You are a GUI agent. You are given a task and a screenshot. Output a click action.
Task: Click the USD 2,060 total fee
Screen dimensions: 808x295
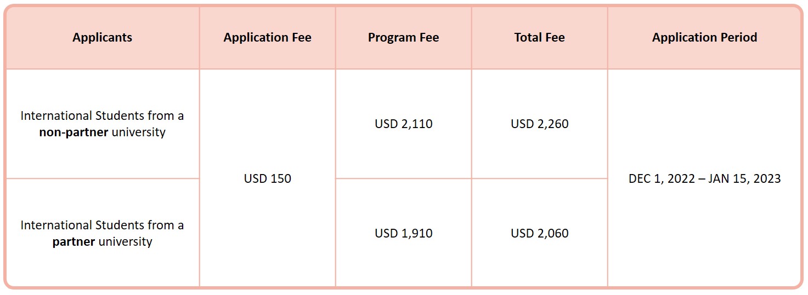pos(539,233)
